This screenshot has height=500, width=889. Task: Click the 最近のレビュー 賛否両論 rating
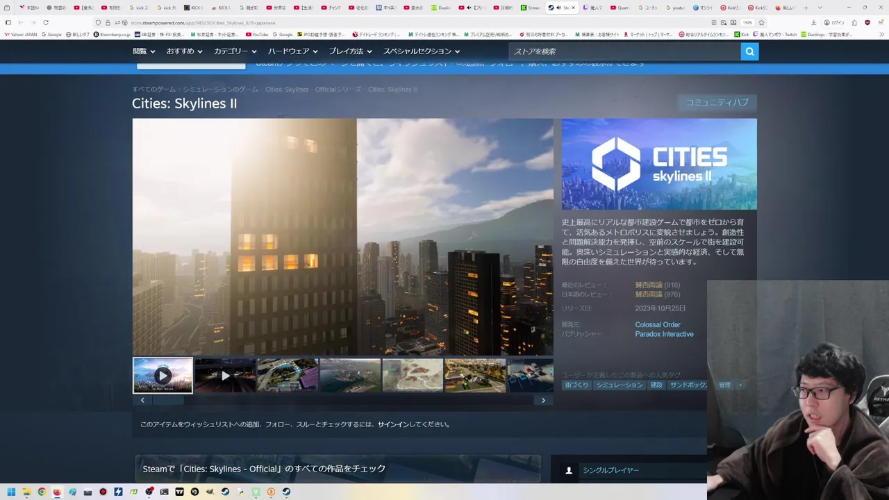coord(649,285)
